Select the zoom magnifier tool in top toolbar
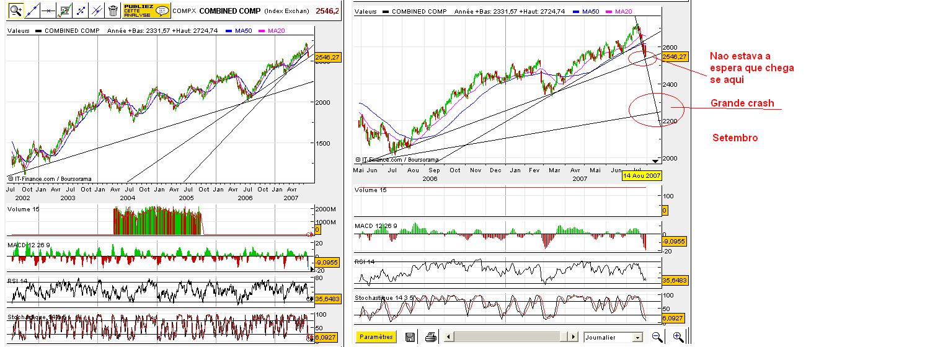 tap(16, 10)
